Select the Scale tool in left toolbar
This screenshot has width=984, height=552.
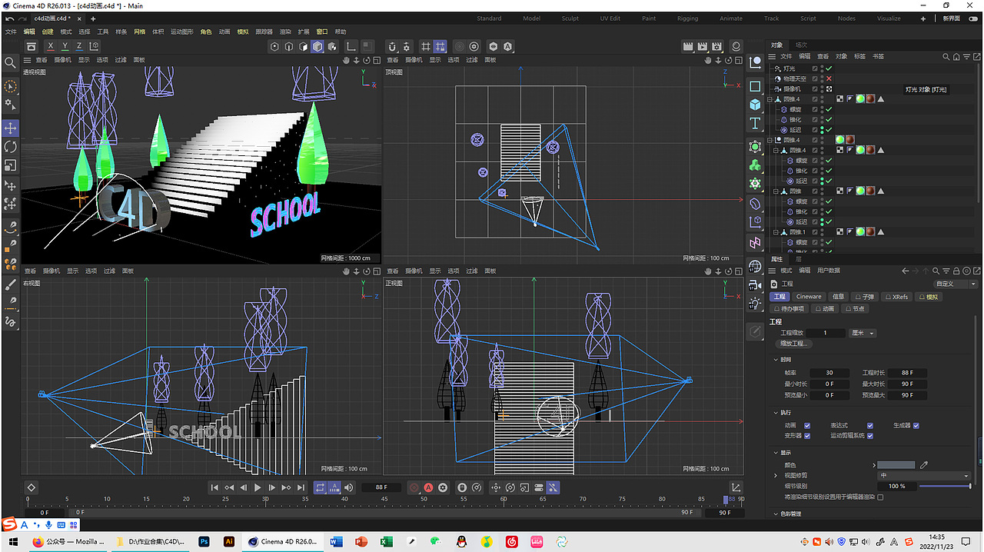click(x=11, y=165)
